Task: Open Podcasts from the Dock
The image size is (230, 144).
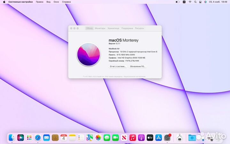Action: pos(141,138)
